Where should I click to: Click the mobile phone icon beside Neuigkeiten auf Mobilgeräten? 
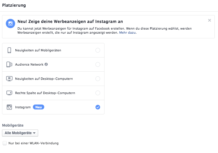tap(9, 50)
